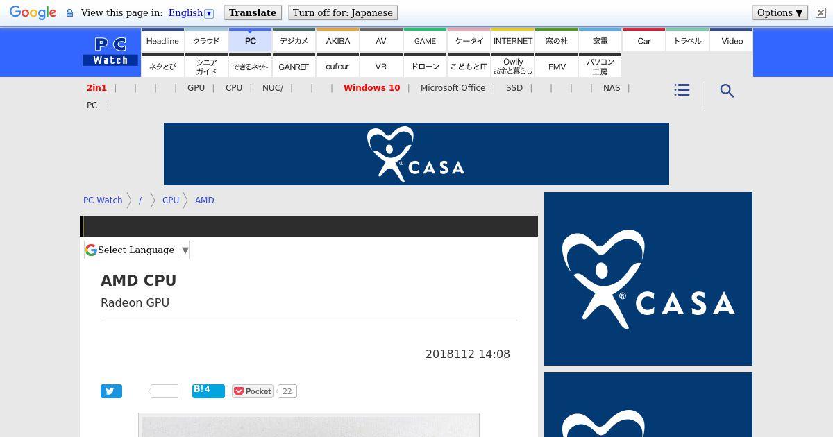Click the NUC/ topic link
This screenshot has height=437, width=833.
pos(273,88)
